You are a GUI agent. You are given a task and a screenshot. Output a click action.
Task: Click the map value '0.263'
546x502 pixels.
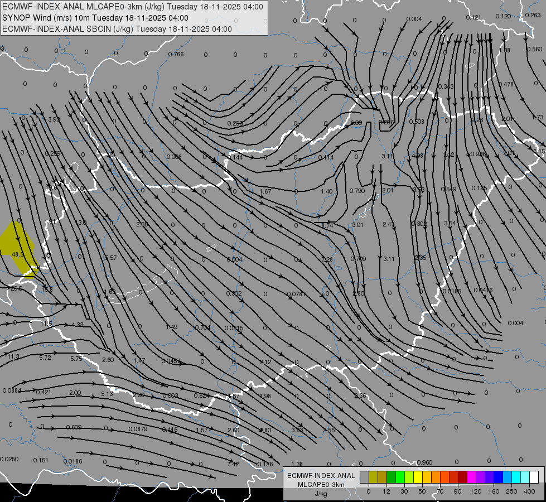[x=533, y=15]
